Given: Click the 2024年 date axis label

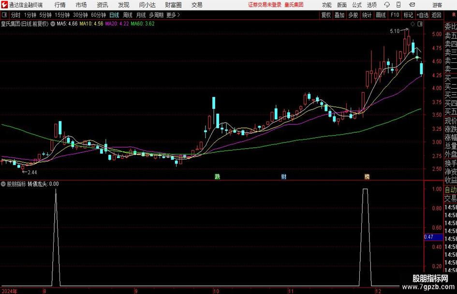Looking at the screenshot, I should (9, 291).
